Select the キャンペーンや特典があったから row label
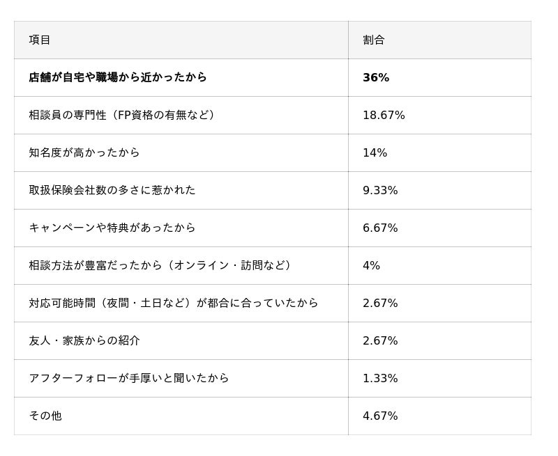 click(x=112, y=228)
